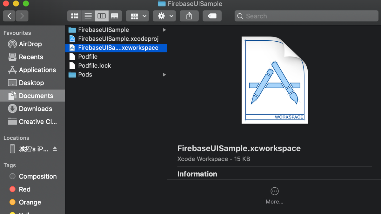Click the Share toolbar button
Viewport: 381px width, 214px height.
coord(189,16)
